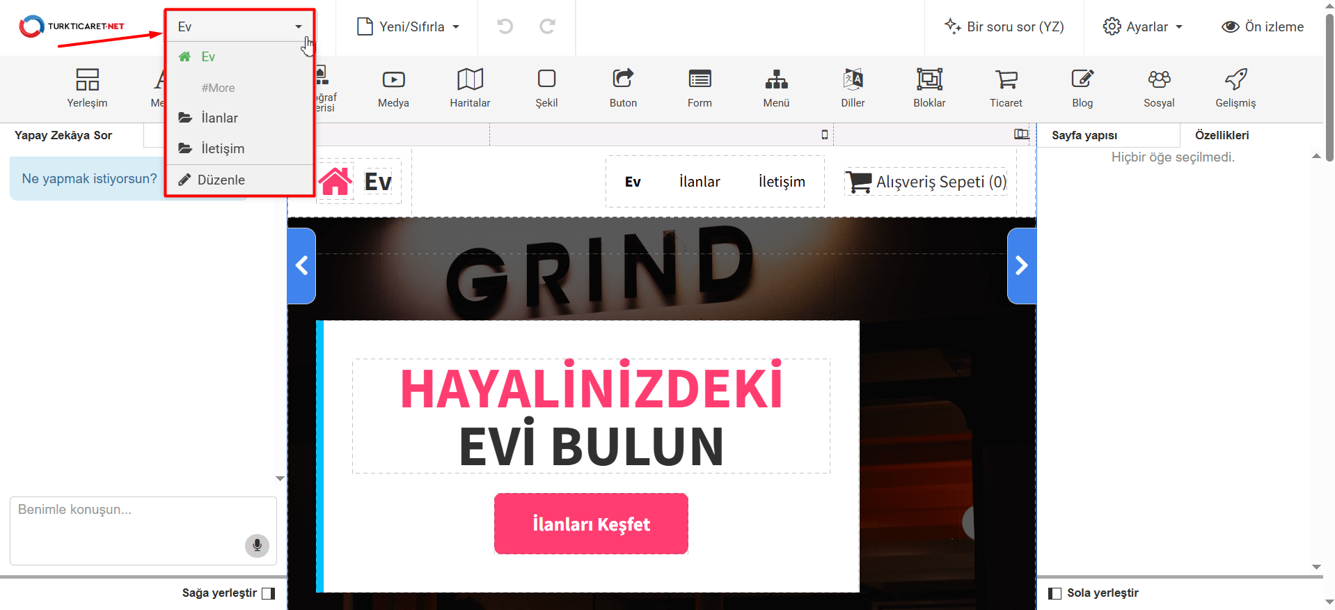Switch to the Özellikleri tab

point(1222,135)
